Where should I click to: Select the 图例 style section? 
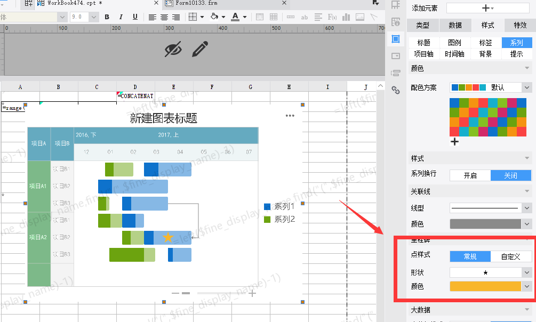click(454, 43)
